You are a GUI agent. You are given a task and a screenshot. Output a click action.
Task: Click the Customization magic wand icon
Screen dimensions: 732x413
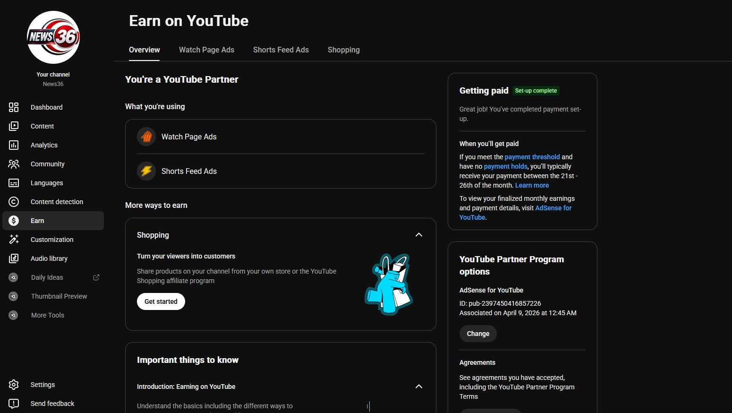coord(14,240)
